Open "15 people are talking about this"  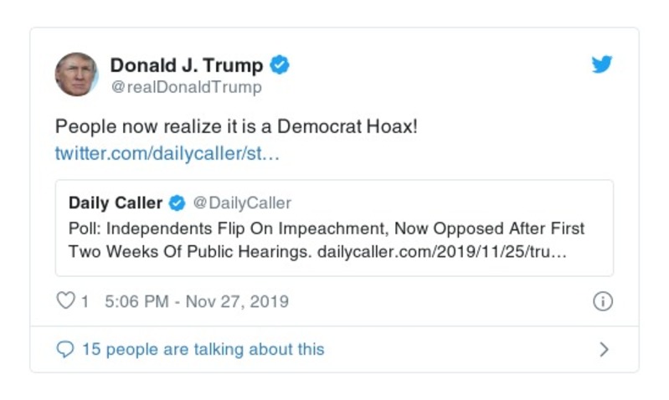coord(203,350)
